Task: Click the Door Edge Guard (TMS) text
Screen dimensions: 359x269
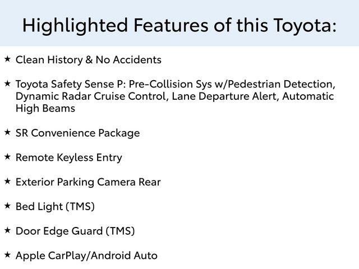Action: point(75,231)
